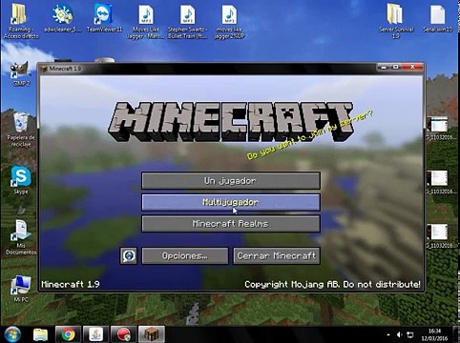Image resolution: width=460 pixels, height=343 pixels.
Task: Select the GIMP 2 desktop icon
Action: [21, 73]
